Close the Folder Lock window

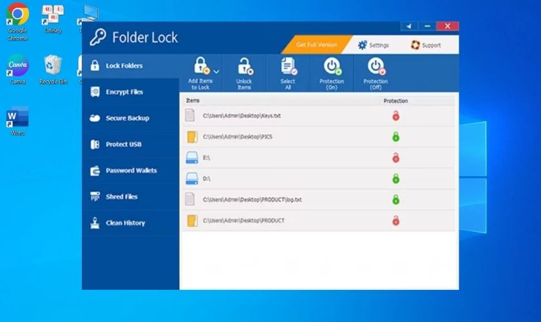pos(448,26)
